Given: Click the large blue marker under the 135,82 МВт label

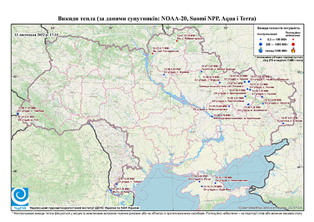Looking at the screenshot, I should click(249, 81).
